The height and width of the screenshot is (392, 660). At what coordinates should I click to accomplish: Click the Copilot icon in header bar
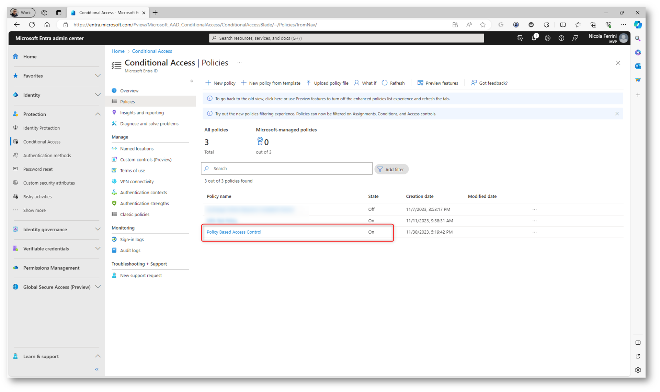click(x=520, y=38)
